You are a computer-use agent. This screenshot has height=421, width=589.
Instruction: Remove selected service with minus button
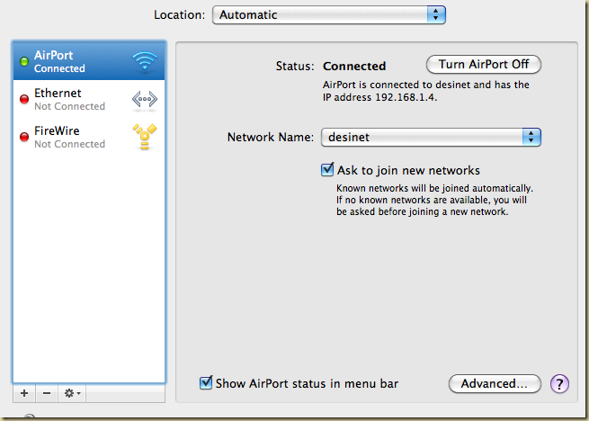pos(47,393)
